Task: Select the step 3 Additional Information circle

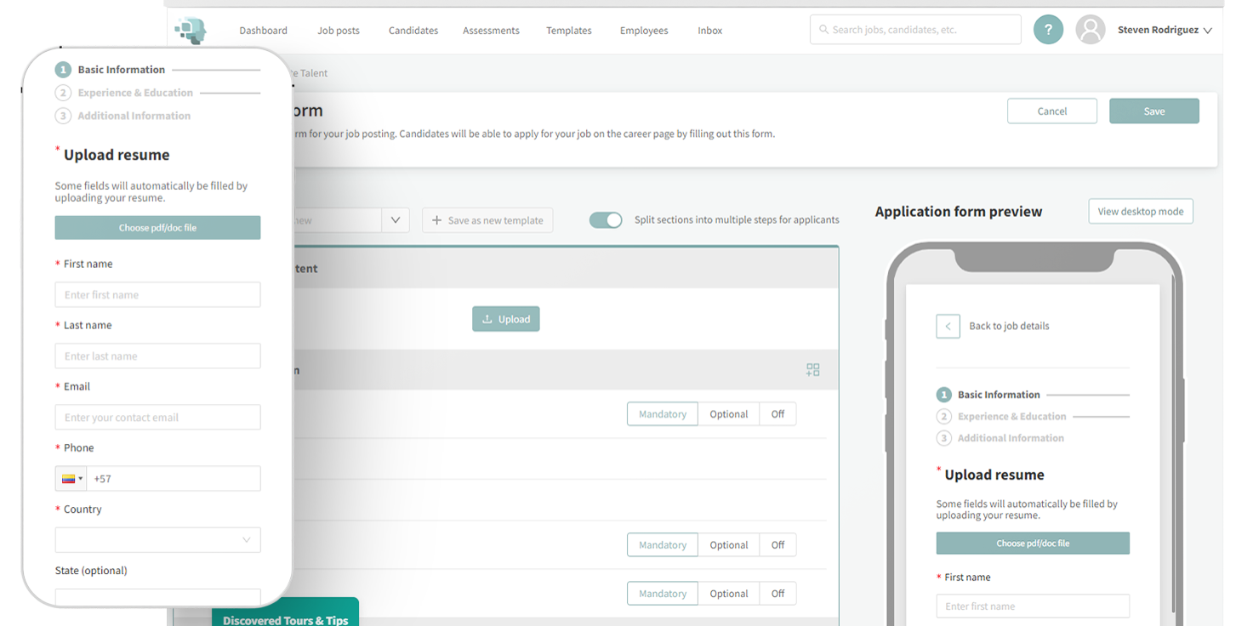Action: pyautogui.click(x=63, y=115)
